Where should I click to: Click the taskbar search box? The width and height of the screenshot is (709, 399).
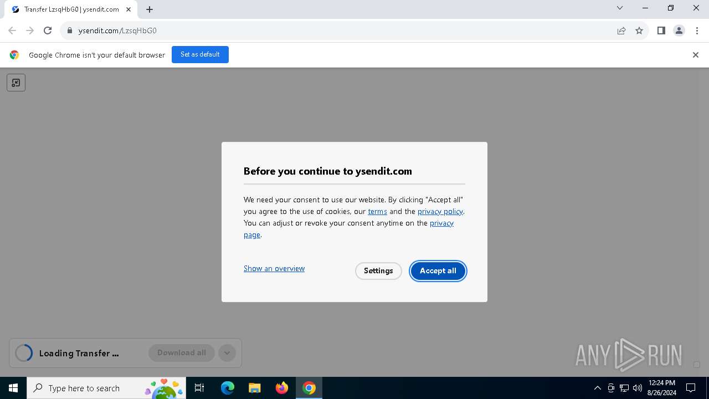106,388
